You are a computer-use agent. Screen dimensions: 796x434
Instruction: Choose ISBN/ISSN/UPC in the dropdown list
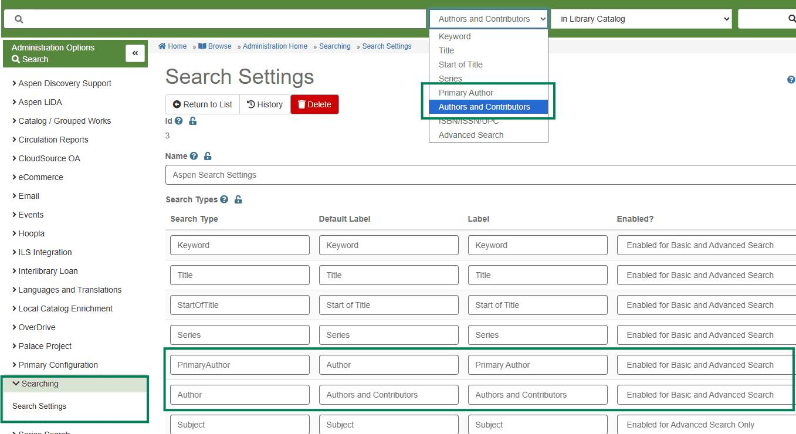488,121
